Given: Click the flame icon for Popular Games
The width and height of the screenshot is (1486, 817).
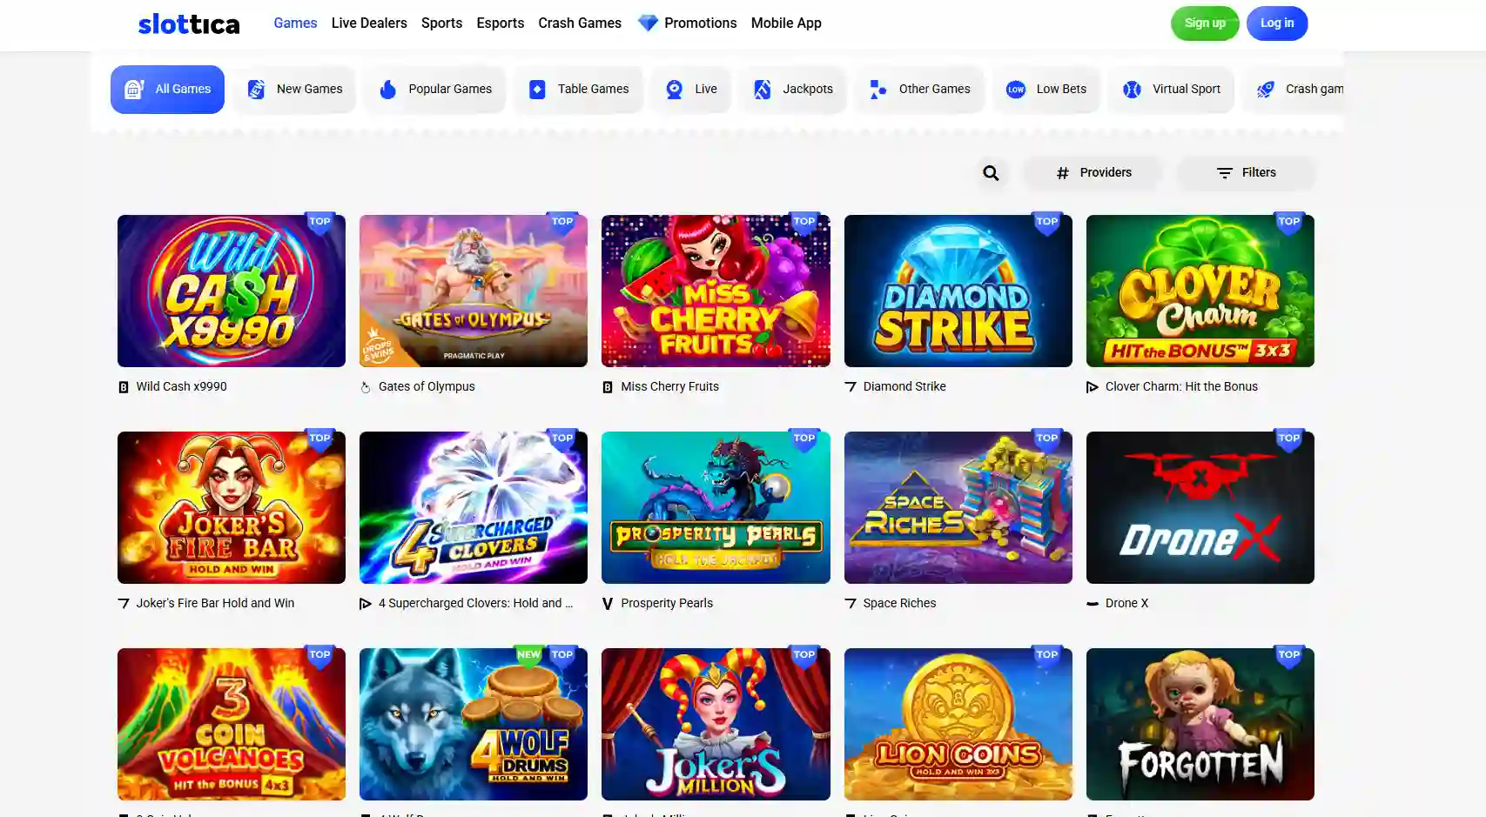Looking at the screenshot, I should coord(388,89).
